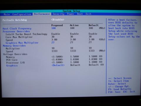Select the Performance tab
141x106 pixels.
42,14
